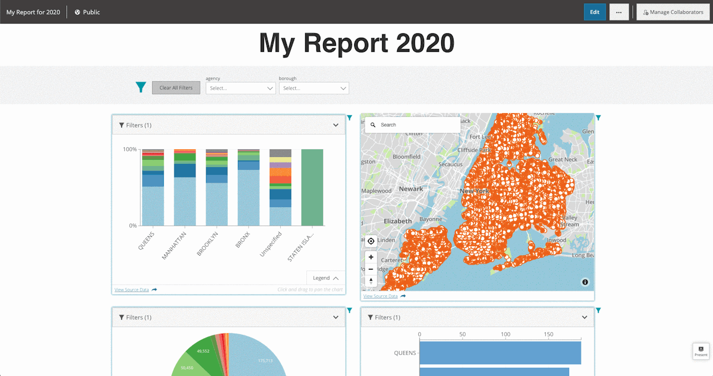Click the "My Report for 2020" title in the top bar
This screenshot has height=376, width=713.
33,12
